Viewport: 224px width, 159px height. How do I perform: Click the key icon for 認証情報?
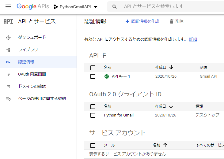point(8,62)
